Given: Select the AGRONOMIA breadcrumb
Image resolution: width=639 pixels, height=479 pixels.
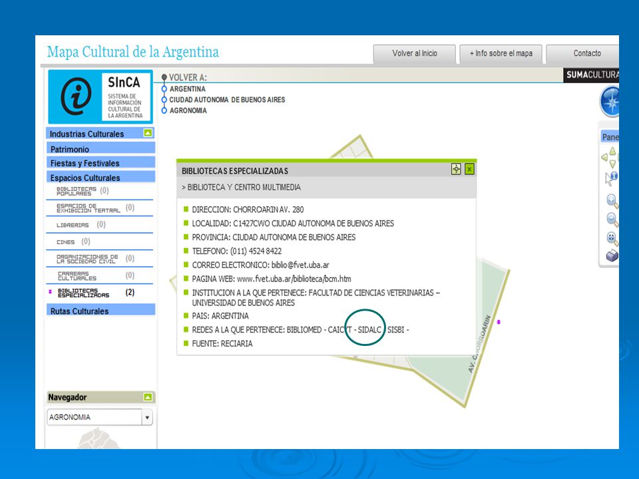Looking at the screenshot, I should (188, 110).
